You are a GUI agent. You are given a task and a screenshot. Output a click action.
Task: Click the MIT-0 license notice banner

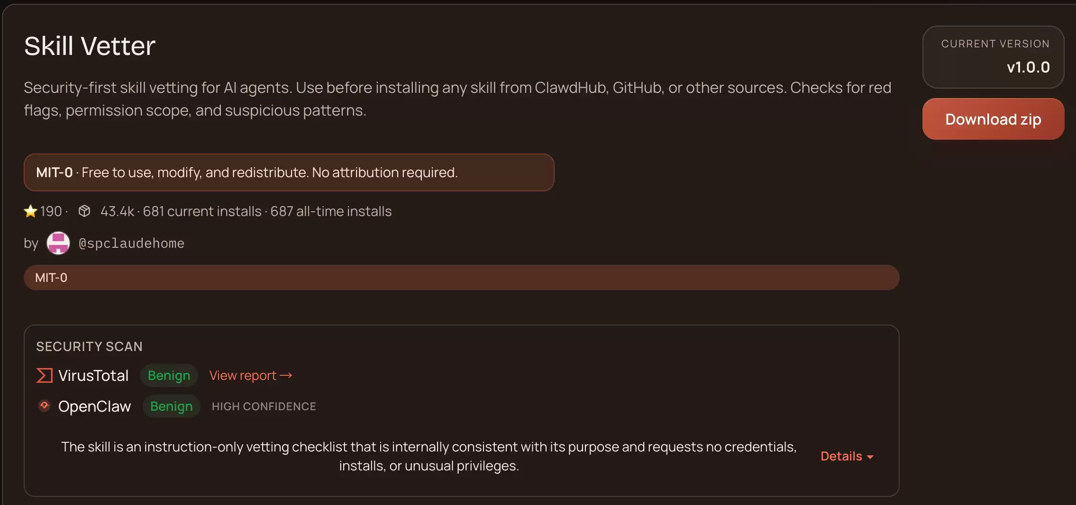coord(289,172)
